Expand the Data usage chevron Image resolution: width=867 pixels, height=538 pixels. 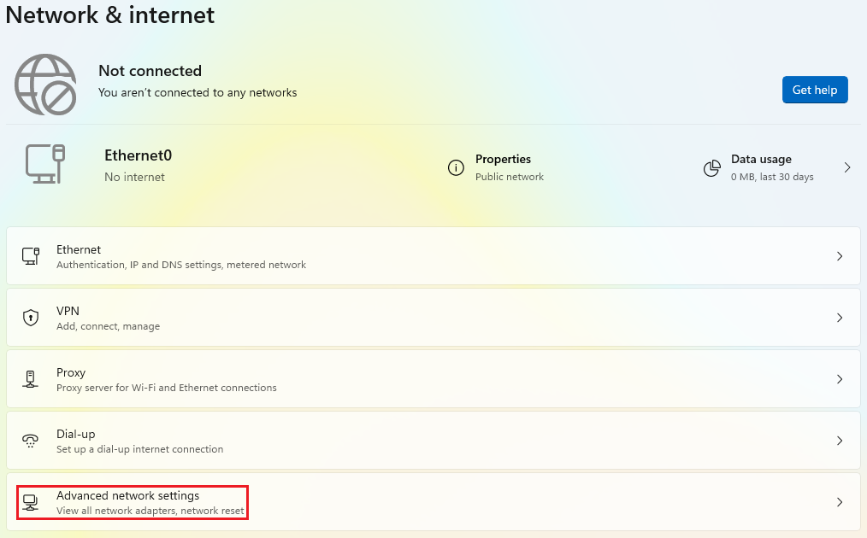847,167
